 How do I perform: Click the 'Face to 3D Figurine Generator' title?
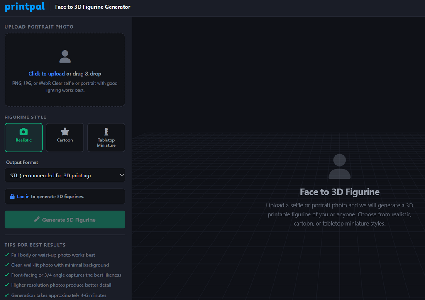93,7
